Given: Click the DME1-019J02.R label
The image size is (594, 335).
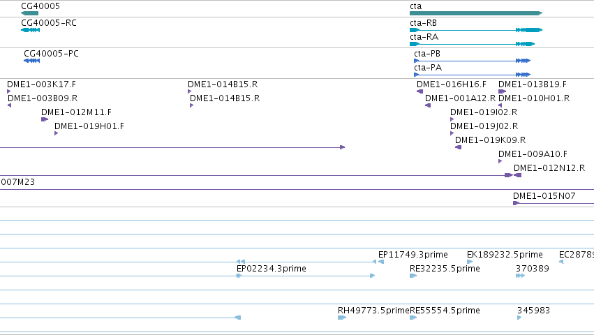Looking at the screenshot, I should pos(484,126).
